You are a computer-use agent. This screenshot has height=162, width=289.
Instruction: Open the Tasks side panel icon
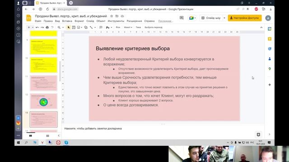point(270,49)
